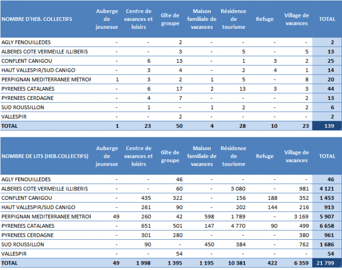Image resolution: width=342 pixels, height=270 pixels.
Task: Click the "NOMBRE DE LITS (HEB.COLLECTIFS)" header cell
Action: coord(44,156)
